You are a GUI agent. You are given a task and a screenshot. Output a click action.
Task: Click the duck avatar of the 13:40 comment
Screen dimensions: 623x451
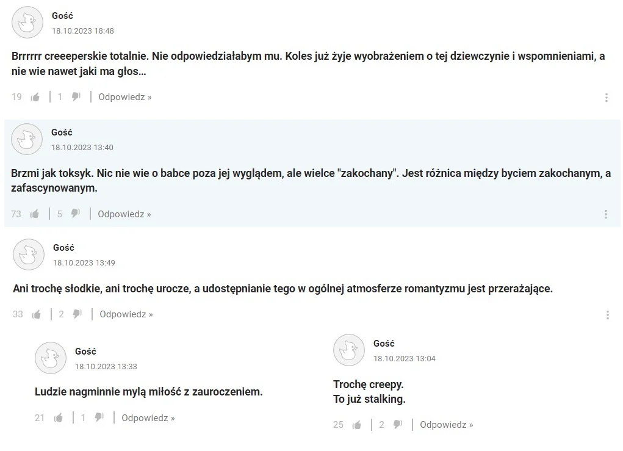pos(27,139)
